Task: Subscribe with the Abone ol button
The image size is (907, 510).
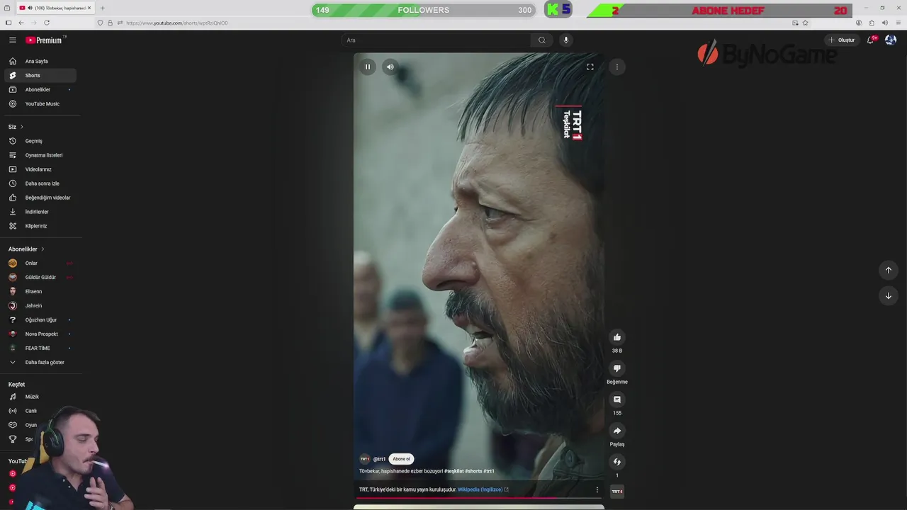Action: tap(401, 459)
